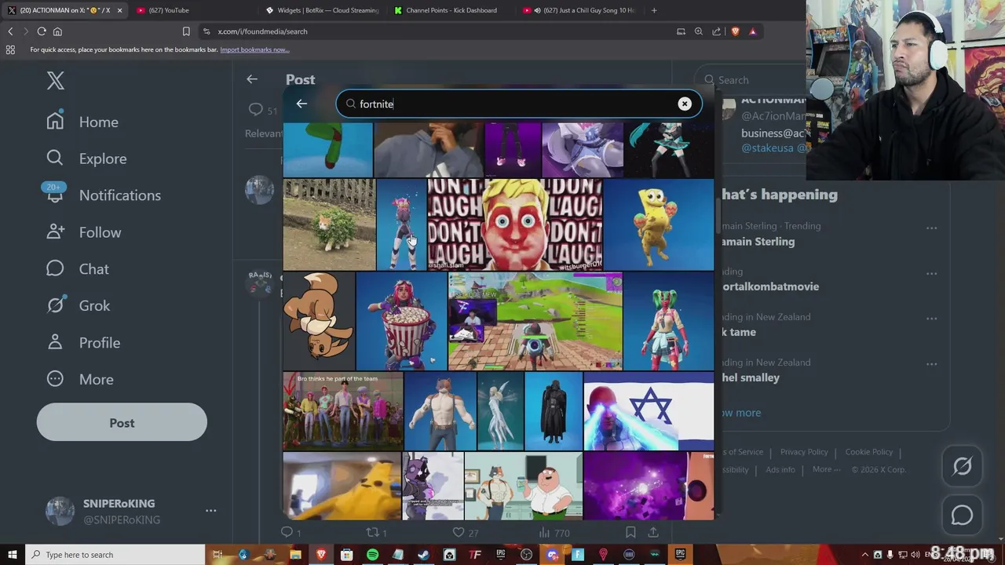Image resolution: width=1005 pixels, height=565 pixels.
Task: Open Explore in the X sidebar
Action: (86, 159)
